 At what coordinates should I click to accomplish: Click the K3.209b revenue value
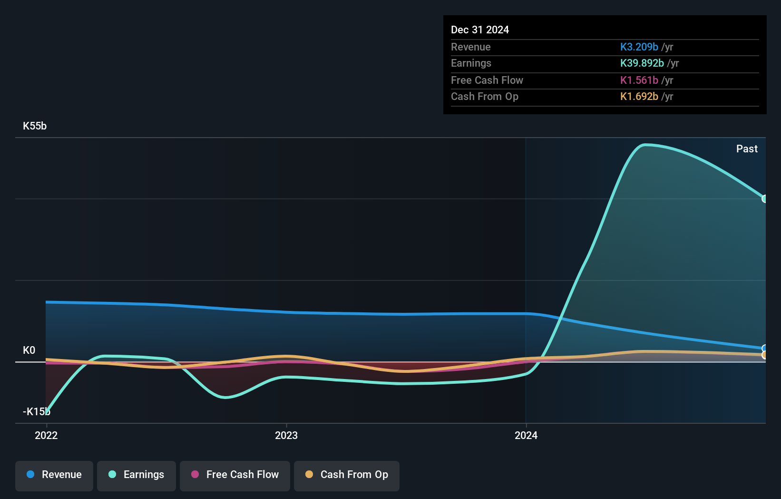(639, 47)
